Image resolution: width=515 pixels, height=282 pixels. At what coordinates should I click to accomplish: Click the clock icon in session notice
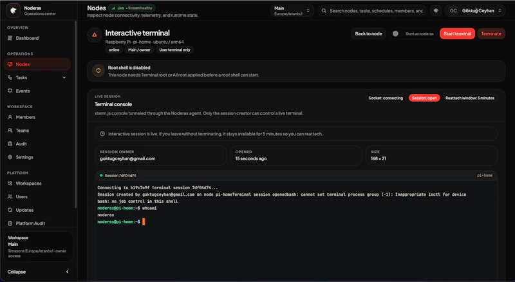102,134
